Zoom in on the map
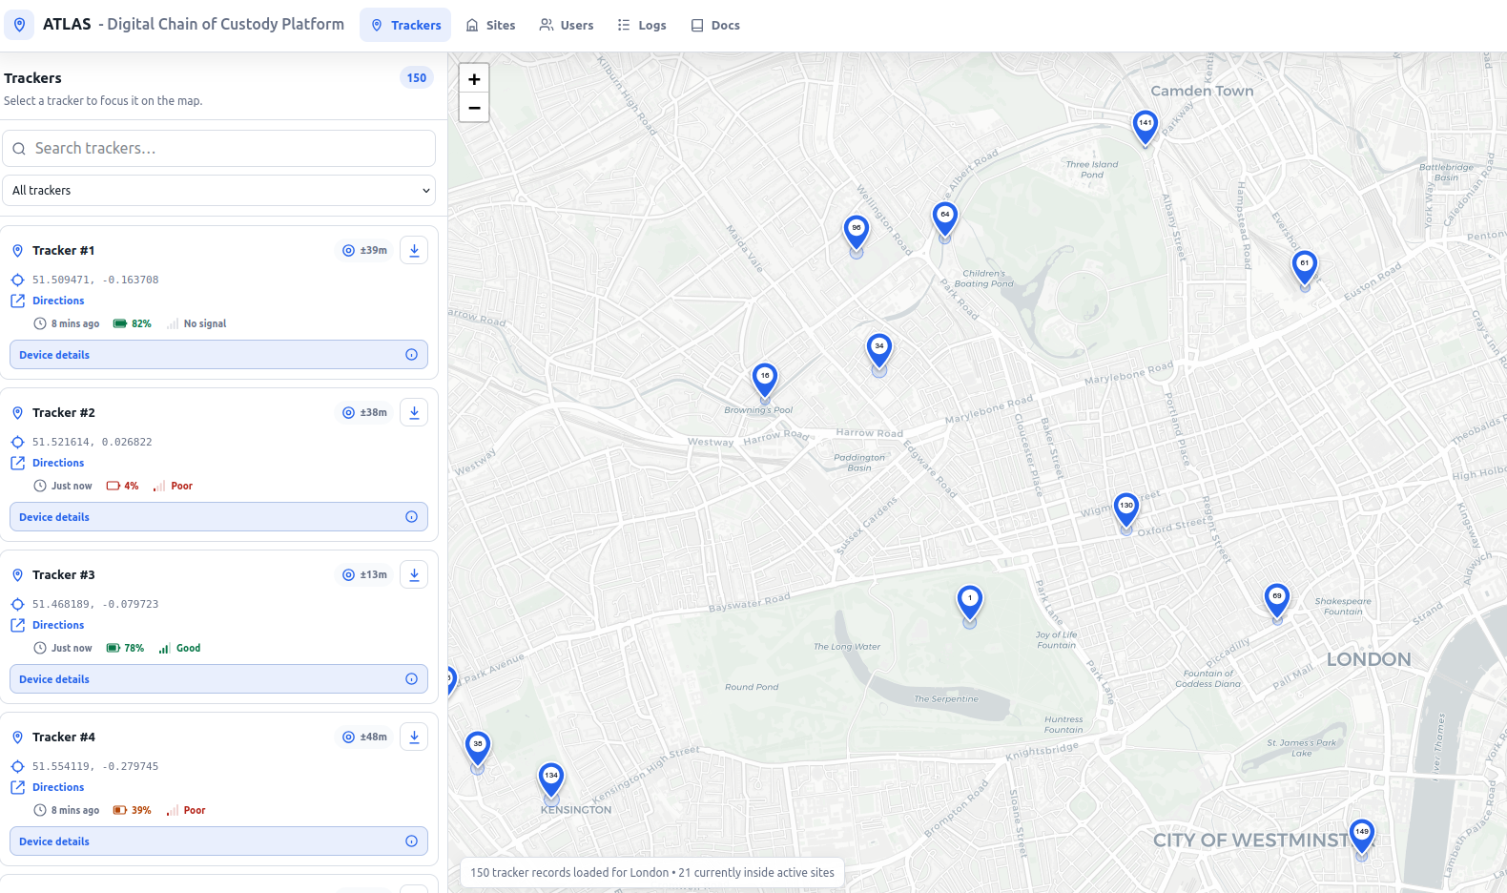 pos(474,78)
